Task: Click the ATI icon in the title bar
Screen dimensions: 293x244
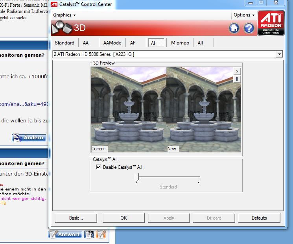Action: click(54, 4)
